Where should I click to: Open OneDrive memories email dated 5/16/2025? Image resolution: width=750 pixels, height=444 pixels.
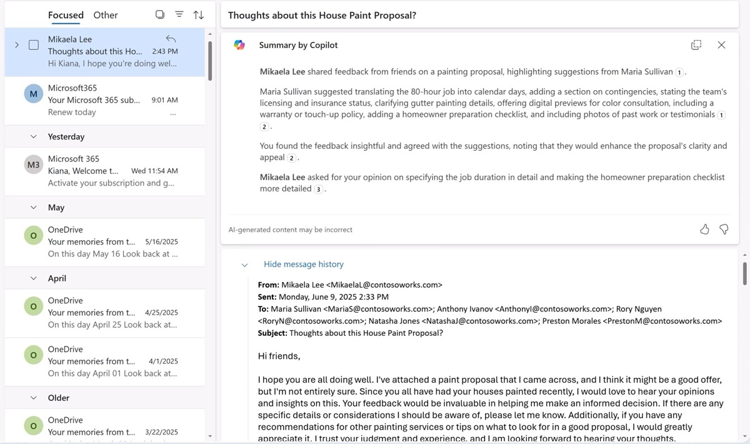click(x=104, y=241)
